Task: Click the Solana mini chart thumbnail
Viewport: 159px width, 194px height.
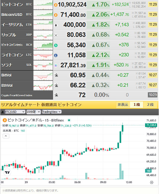Action: tap(43, 65)
